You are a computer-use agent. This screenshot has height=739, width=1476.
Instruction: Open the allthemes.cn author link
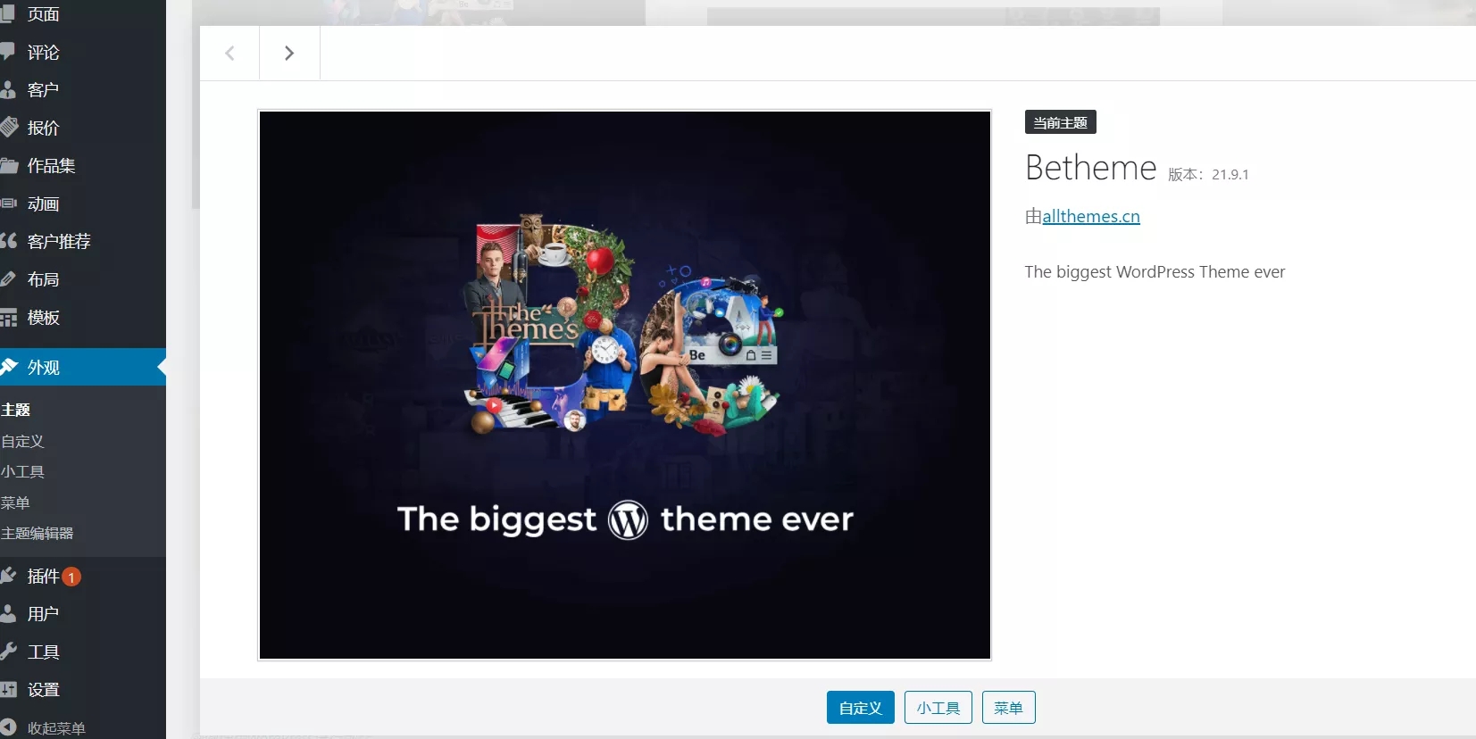tap(1091, 216)
